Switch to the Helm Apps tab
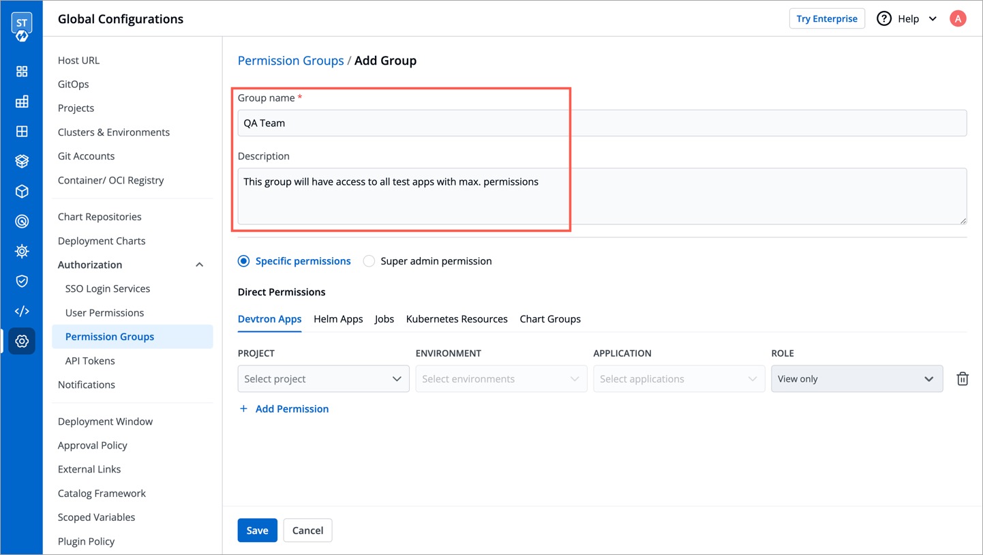 338,319
